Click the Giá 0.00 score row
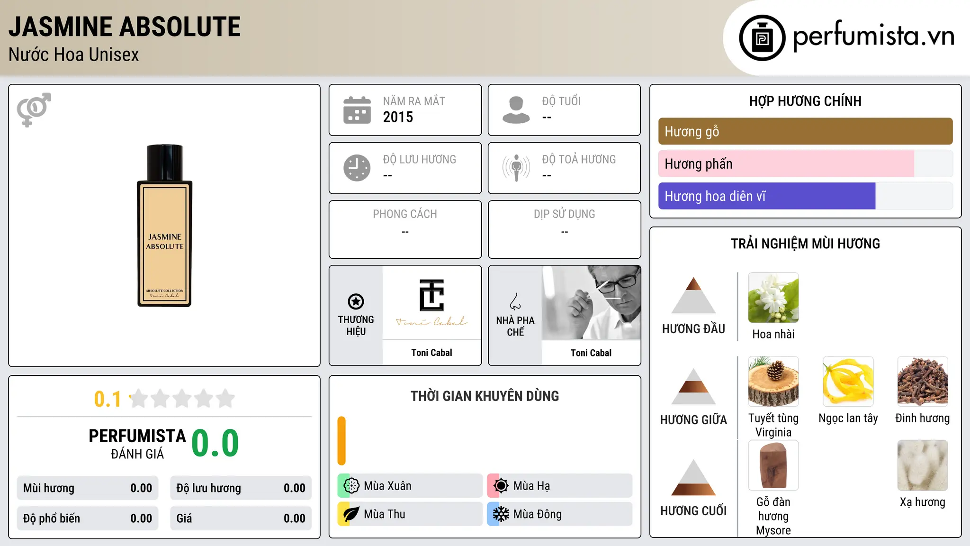This screenshot has height=546, width=970. point(241,519)
